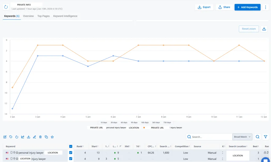Viewport: 271px width, 162px height.
Task: Select the 180 days chart range
Action: pos(145,122)
